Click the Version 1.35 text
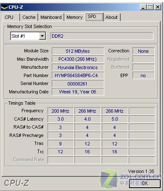 click(141, 171)
